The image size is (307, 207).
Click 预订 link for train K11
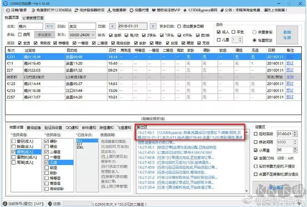coord(290,64)
